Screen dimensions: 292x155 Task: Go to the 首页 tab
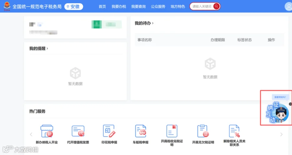click(102, 6)
